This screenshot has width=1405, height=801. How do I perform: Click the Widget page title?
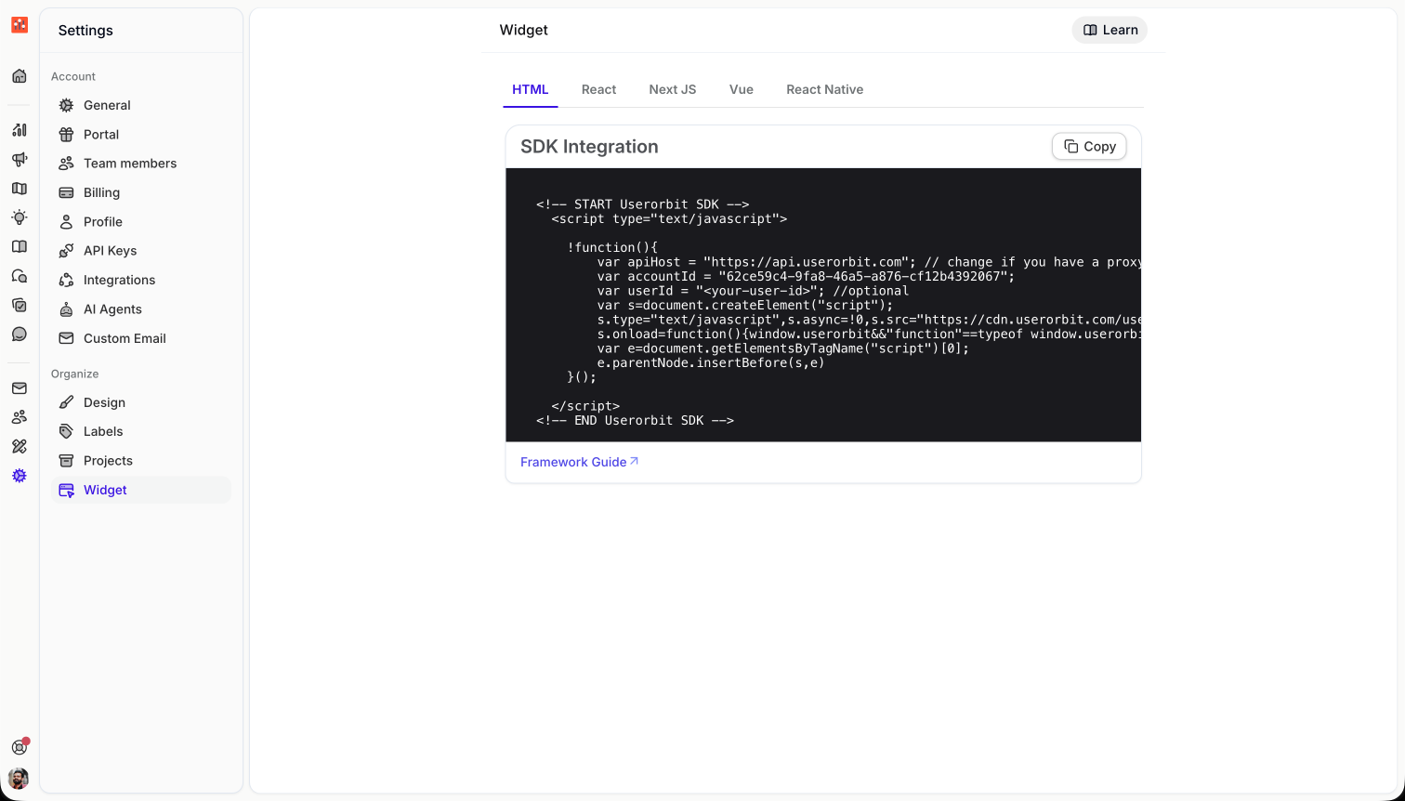tap(524, 30)
